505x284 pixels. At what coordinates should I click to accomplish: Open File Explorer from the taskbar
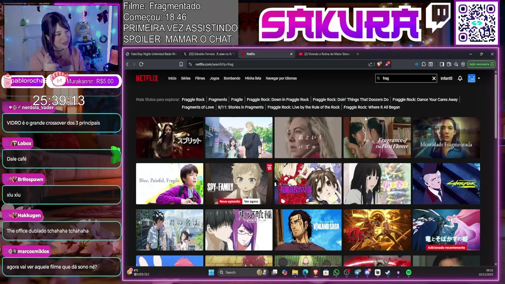(x=295, y=273)
